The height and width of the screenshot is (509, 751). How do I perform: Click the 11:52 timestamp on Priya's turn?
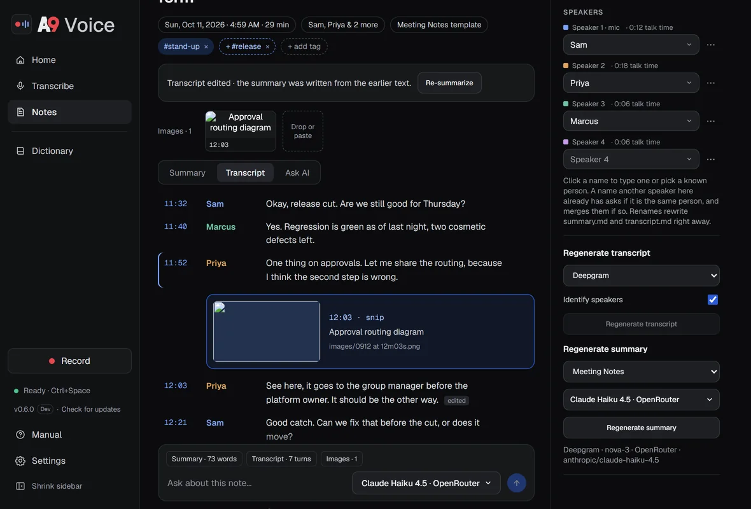pyautogui.click(x=175, y=263)
